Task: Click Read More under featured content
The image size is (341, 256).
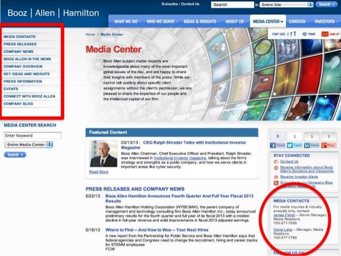Action: pyautogui.click(x=98, y=172)
